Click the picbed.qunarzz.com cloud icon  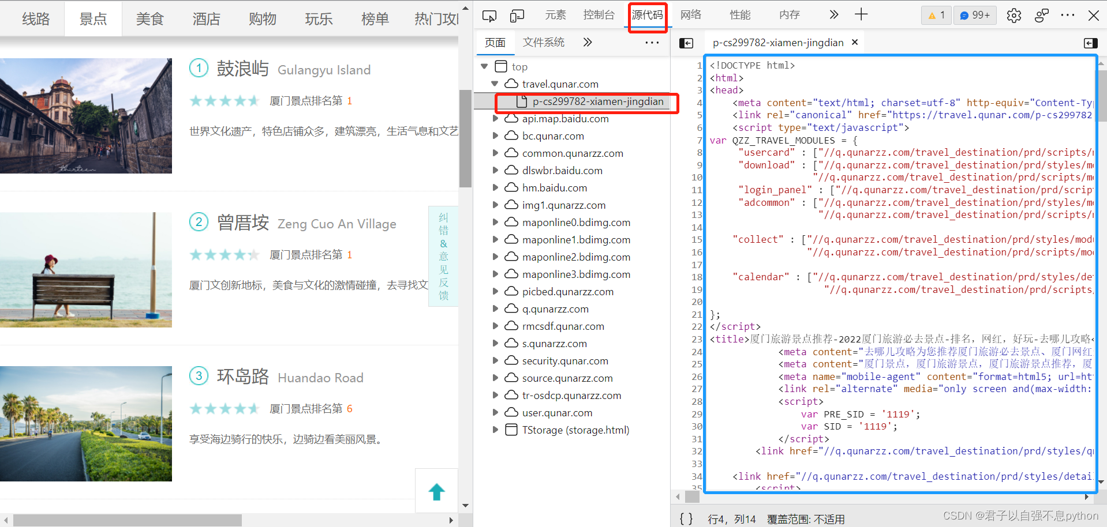click(x=511, y=291)
